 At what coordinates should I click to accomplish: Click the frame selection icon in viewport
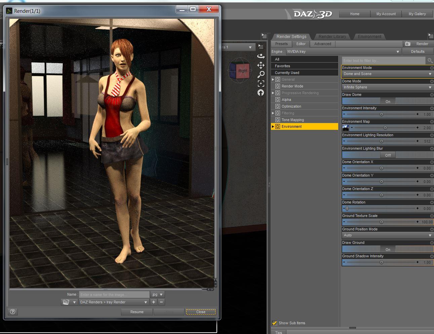coord(261,83)
